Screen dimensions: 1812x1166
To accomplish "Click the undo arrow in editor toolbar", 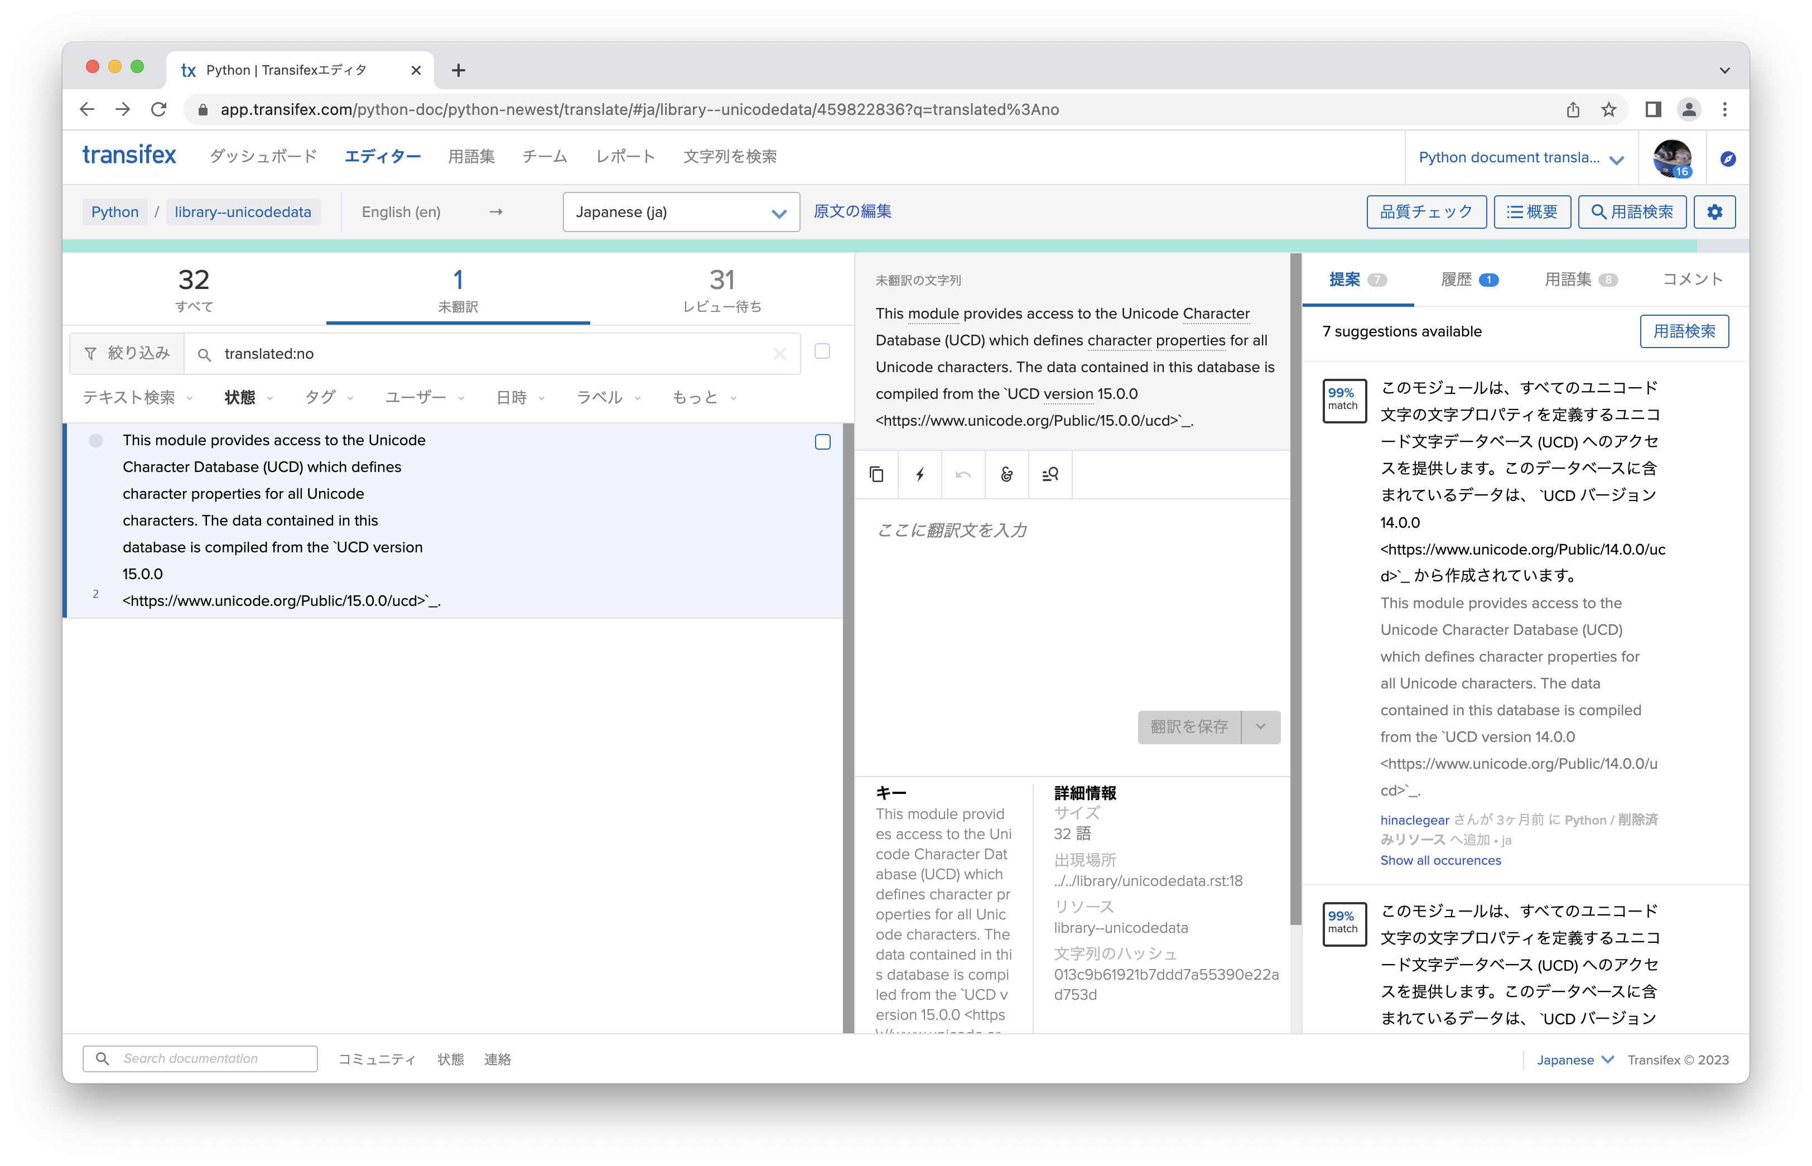I will point(963,475).
